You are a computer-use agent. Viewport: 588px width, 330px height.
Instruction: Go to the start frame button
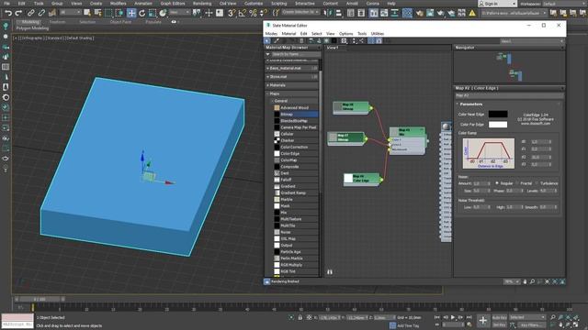click(437, 317)
